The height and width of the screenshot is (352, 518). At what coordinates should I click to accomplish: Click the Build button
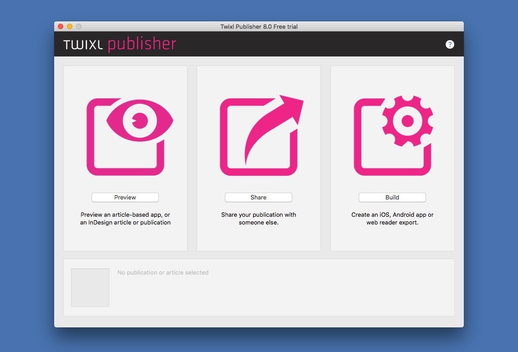pos(392,197)
